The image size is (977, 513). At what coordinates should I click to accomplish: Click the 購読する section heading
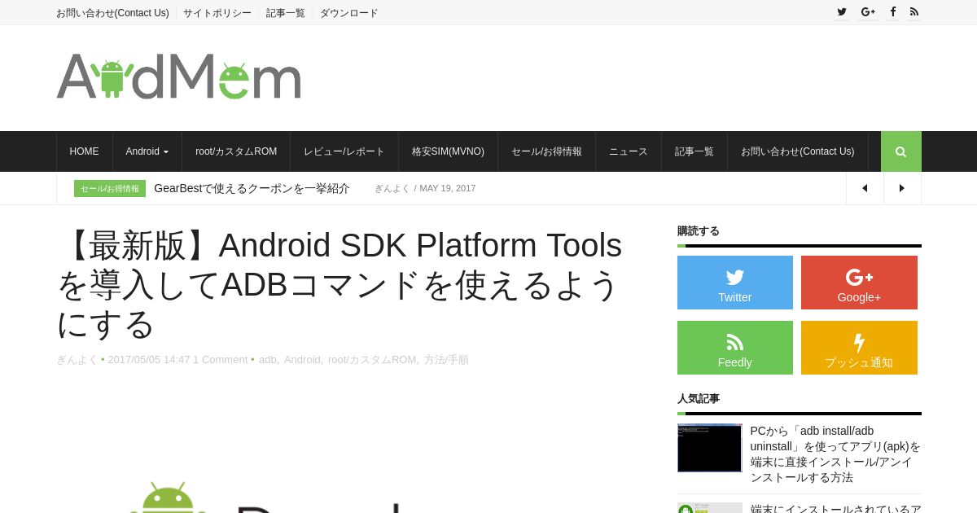click(x=699, y=230)
